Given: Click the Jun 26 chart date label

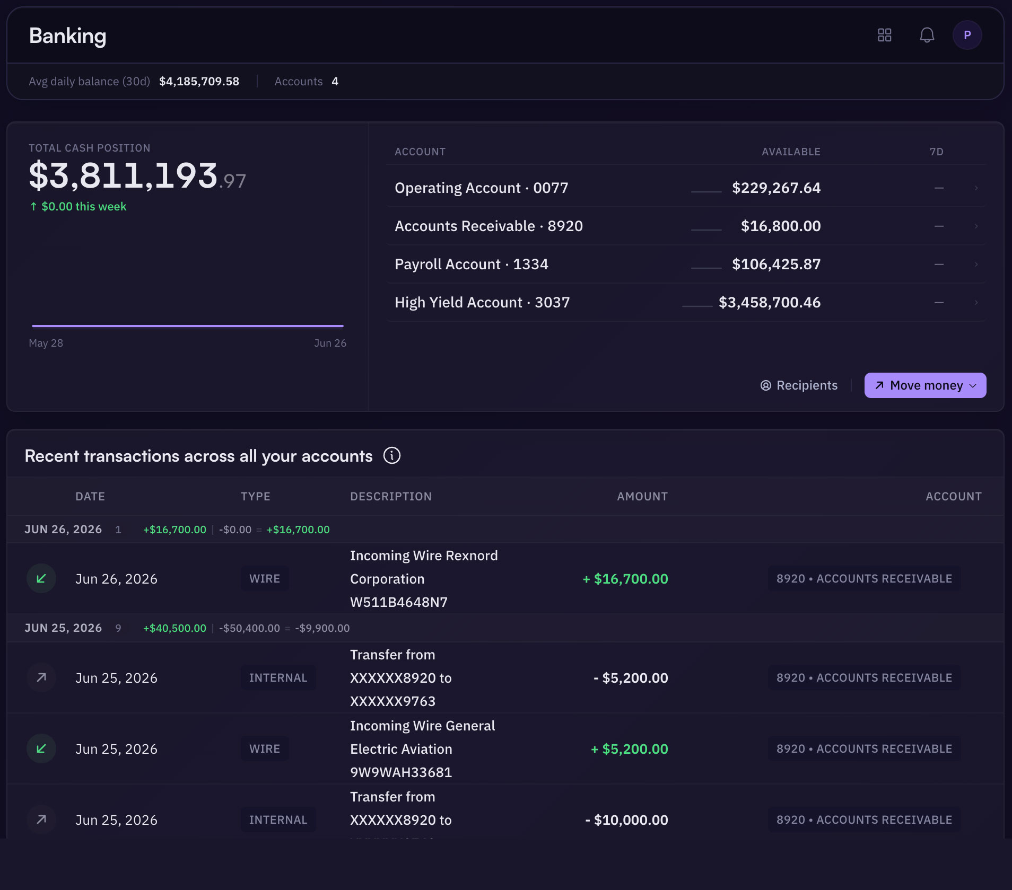Looking at the screenshot, I should click(x=330, y=343).
